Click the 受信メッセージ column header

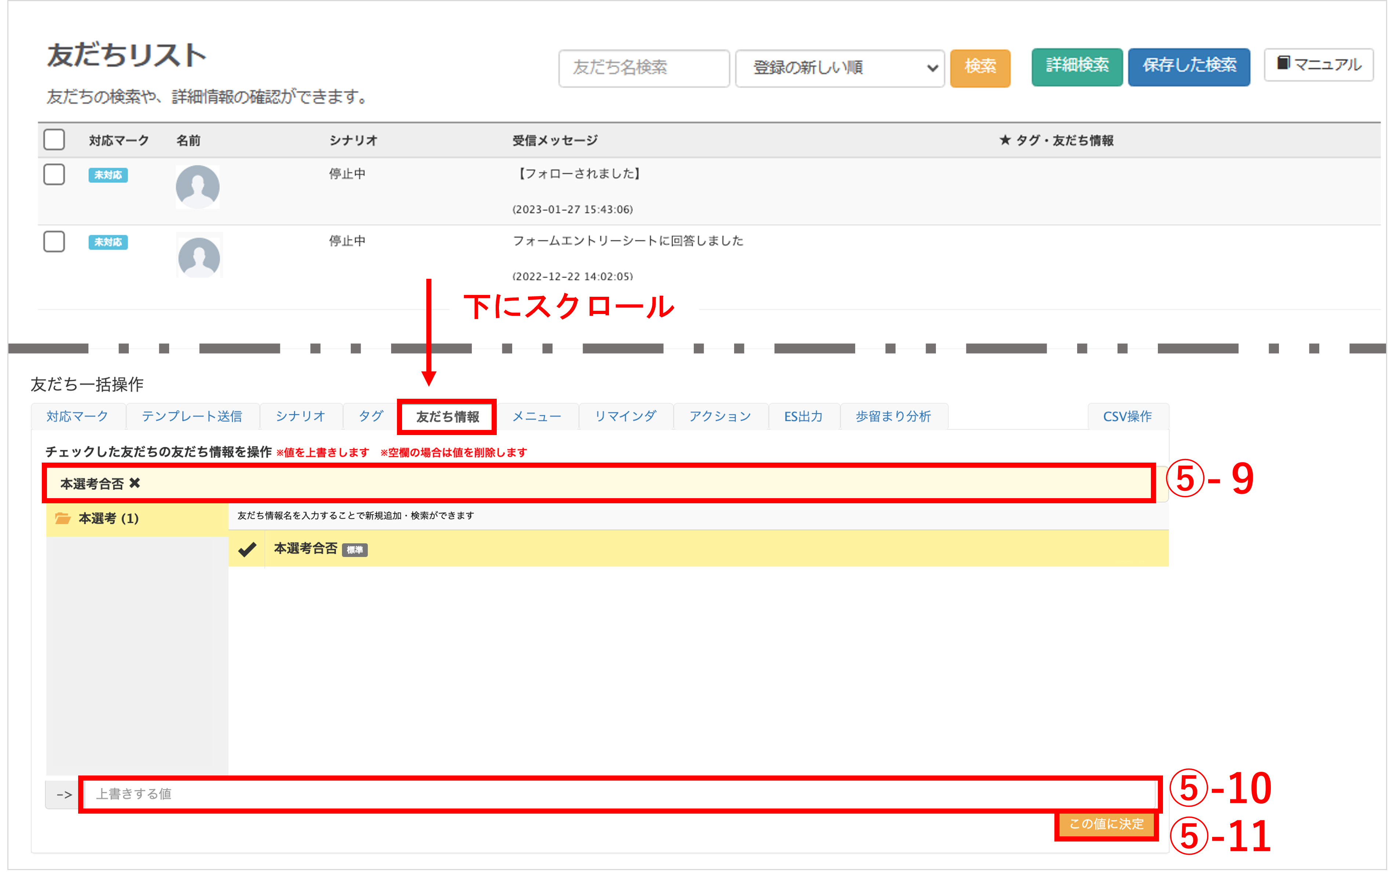[555, 140]
